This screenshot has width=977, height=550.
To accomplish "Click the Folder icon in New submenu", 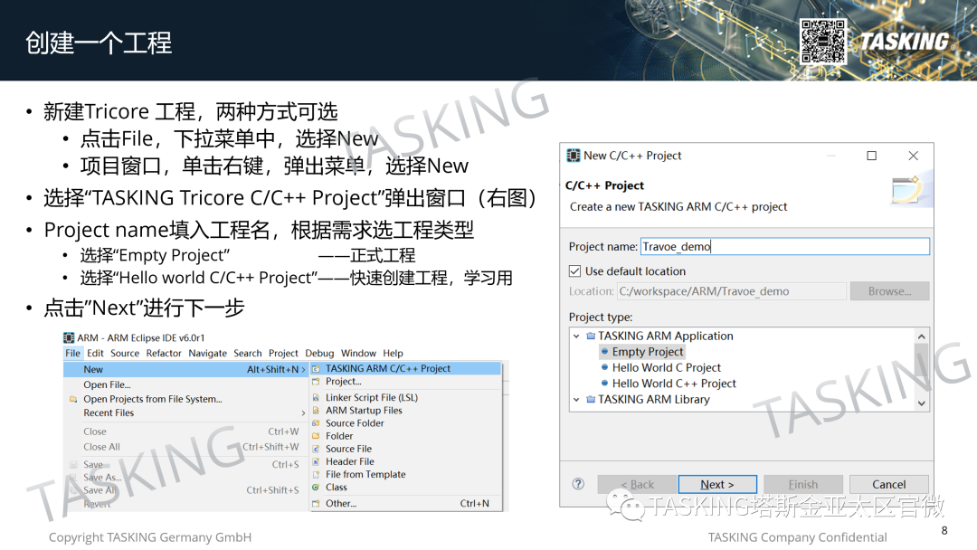I will [316, 436].
